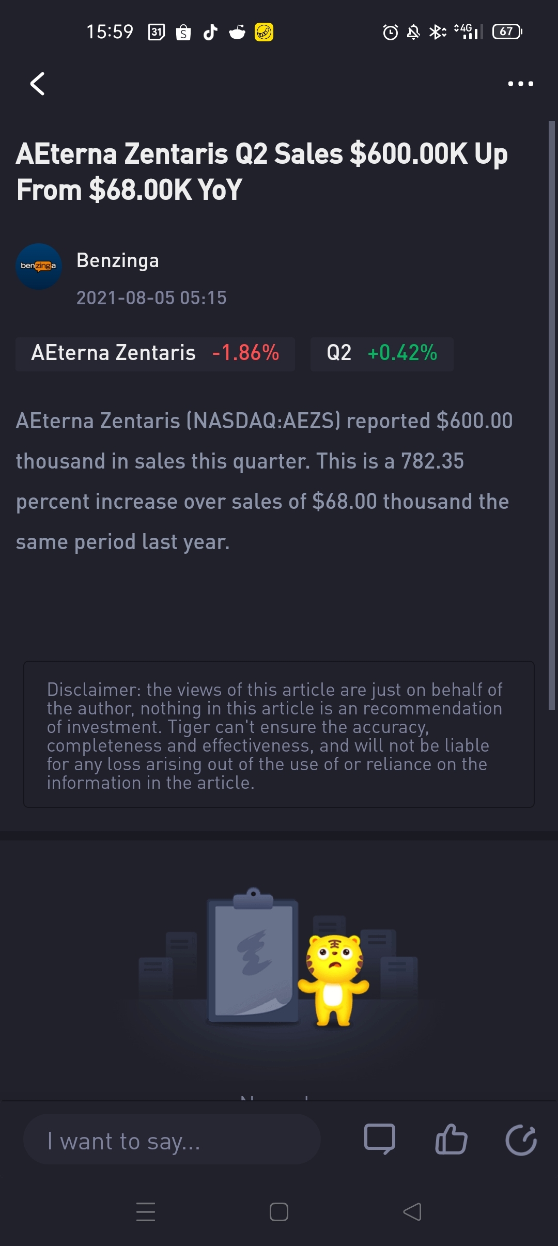Image resolution: width=558 pixels, height=1246 pixels.
Task: Tap the Benzinga author avatar
Action: (39, 267)
